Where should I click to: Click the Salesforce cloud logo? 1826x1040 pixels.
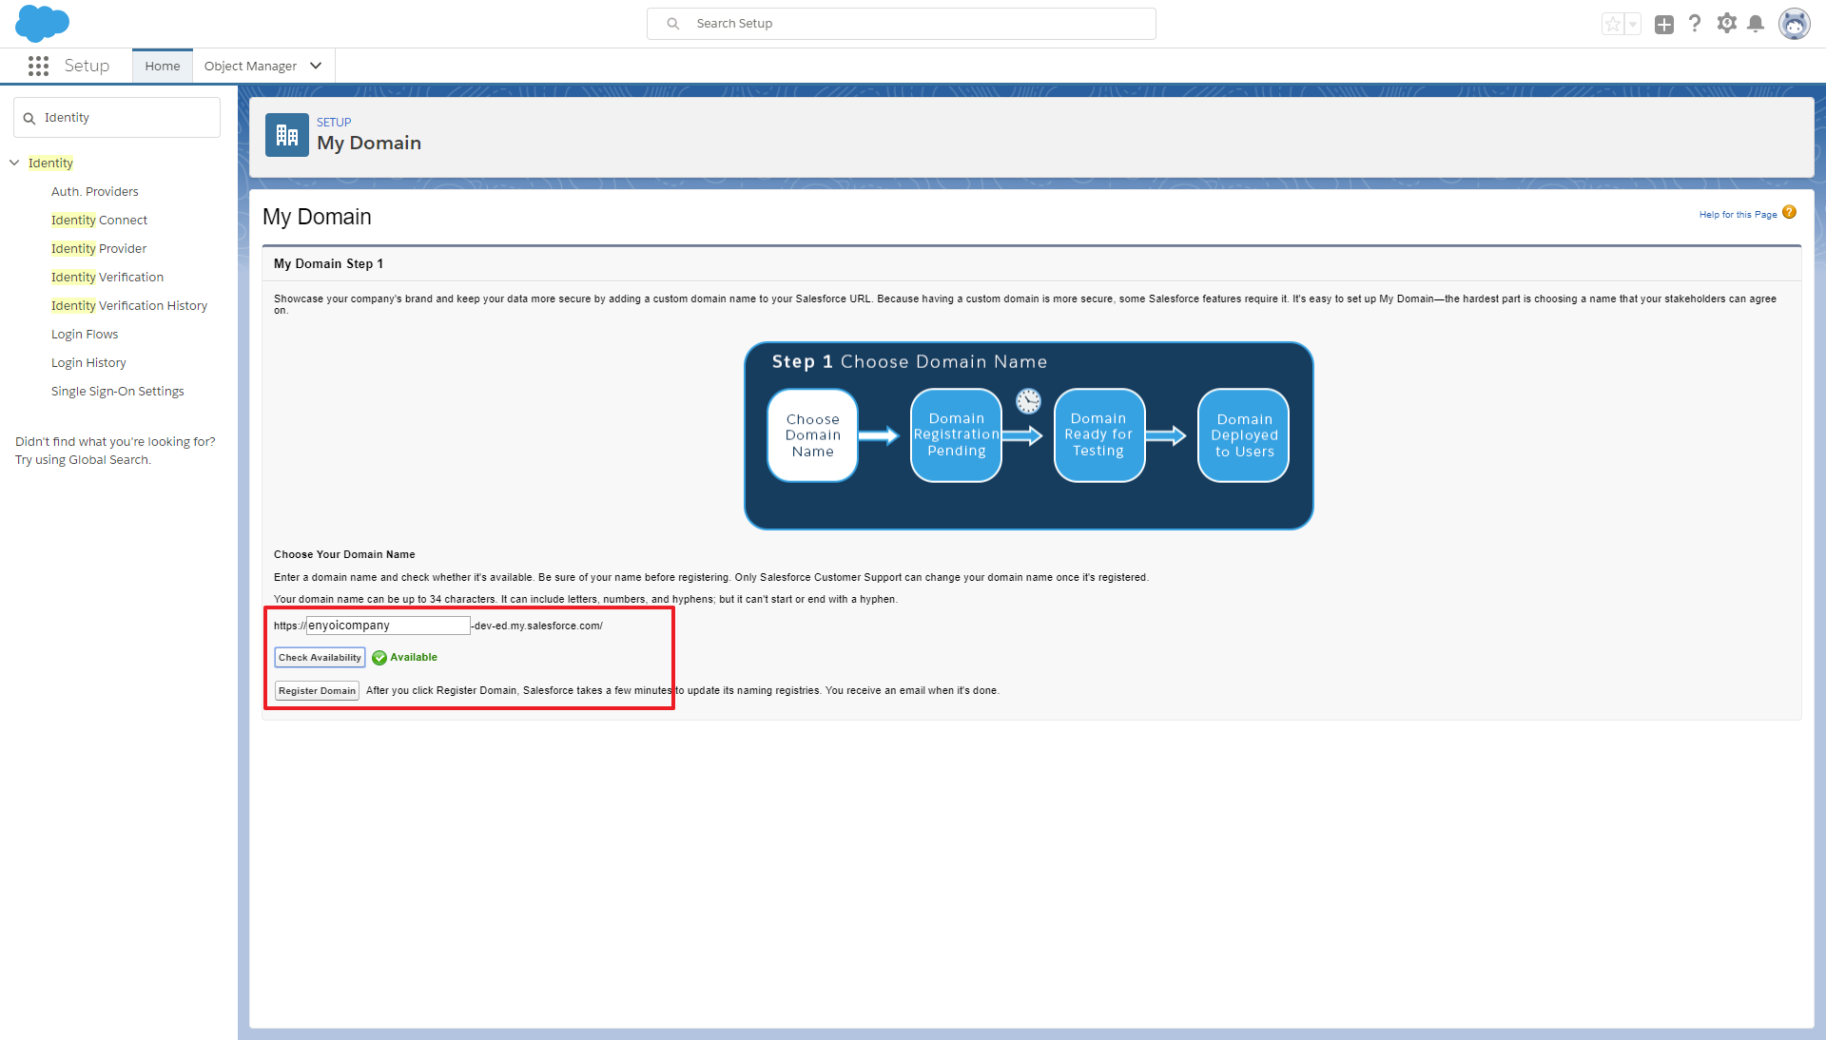[42, 24]
